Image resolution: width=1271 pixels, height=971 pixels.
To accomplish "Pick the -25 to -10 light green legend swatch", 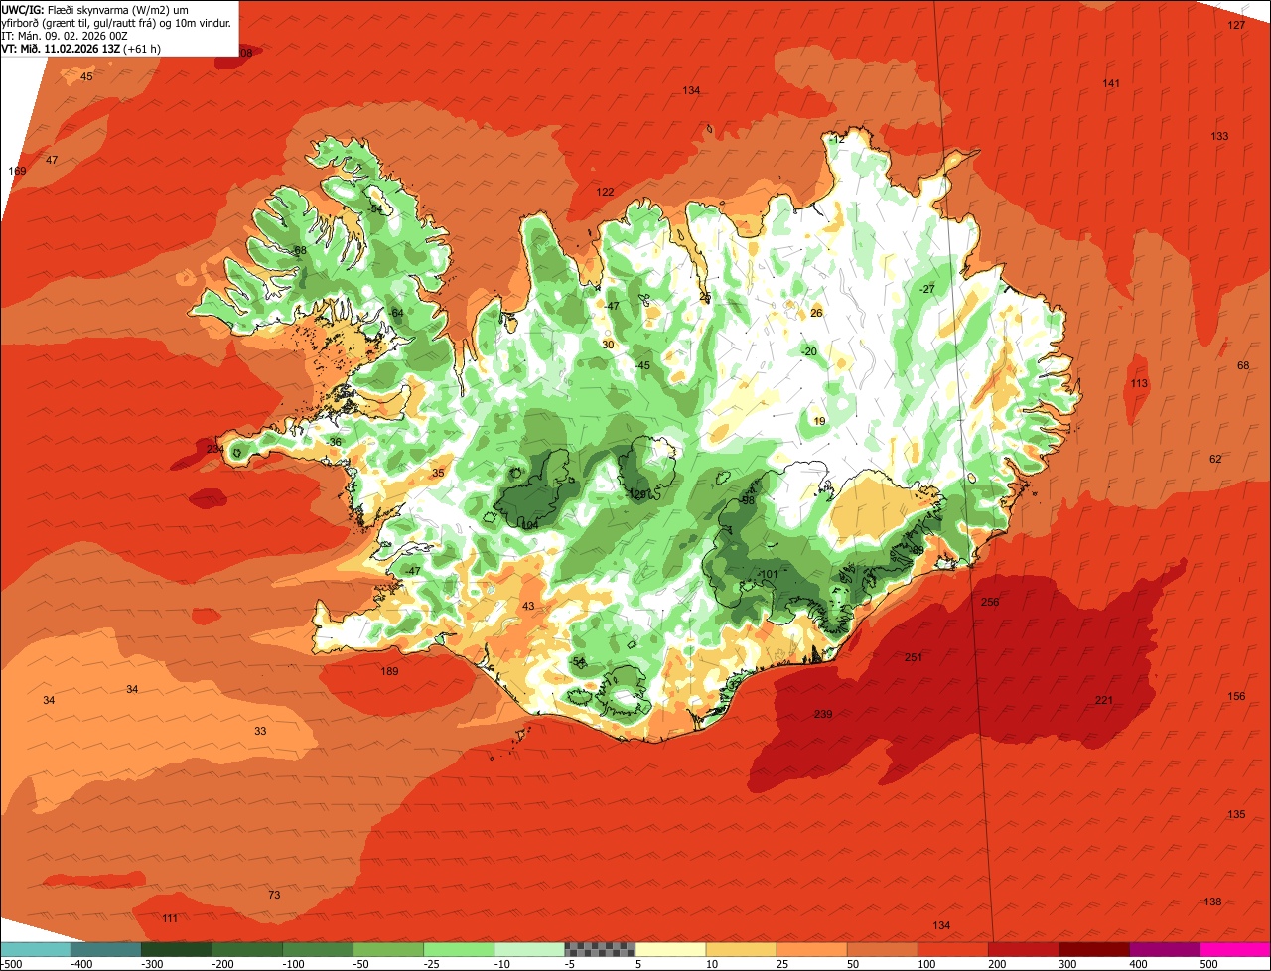I will (458, 949).
